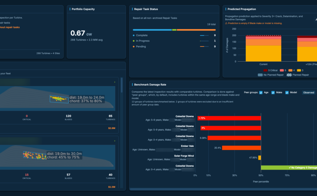
Task: Click the '15 CRITICAL' count
Action: click(27, 176)
